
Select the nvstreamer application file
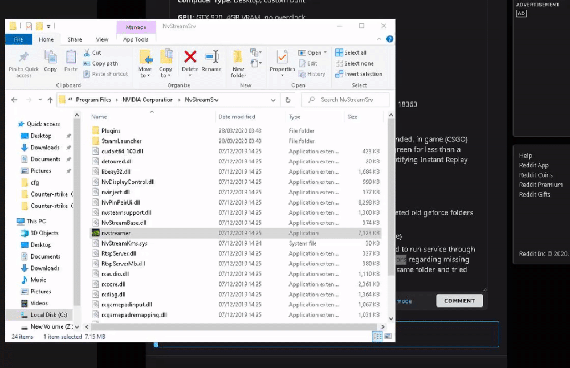click(x=236, y=233)
